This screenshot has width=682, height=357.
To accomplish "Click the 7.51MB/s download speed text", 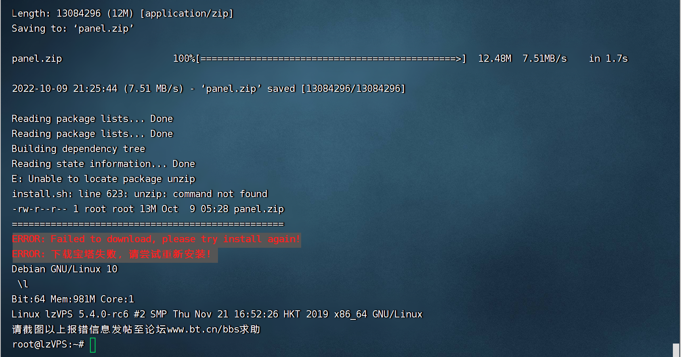I will (x=544, y=59).
